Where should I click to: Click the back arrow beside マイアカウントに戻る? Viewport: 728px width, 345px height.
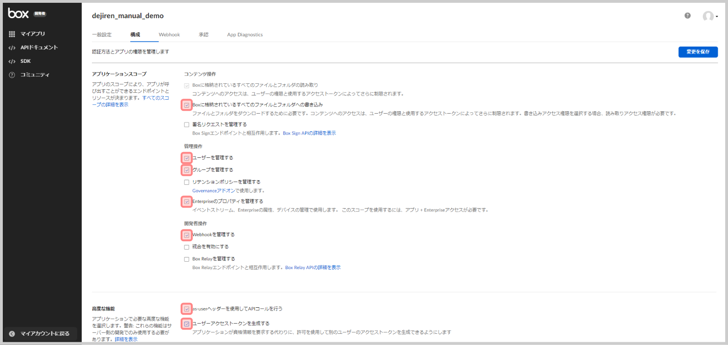click(x=12, y=334)
